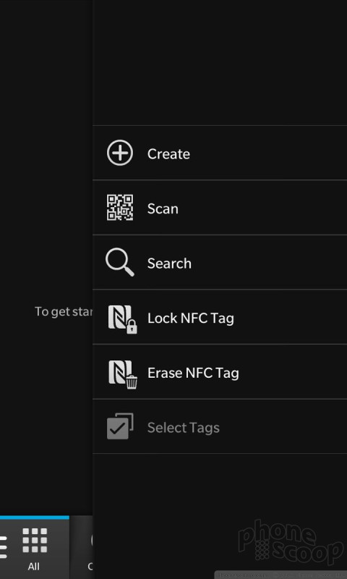This screenshot has height=579, width=347.
Task: Tap the grid icon above All
Action: [35, 540]
